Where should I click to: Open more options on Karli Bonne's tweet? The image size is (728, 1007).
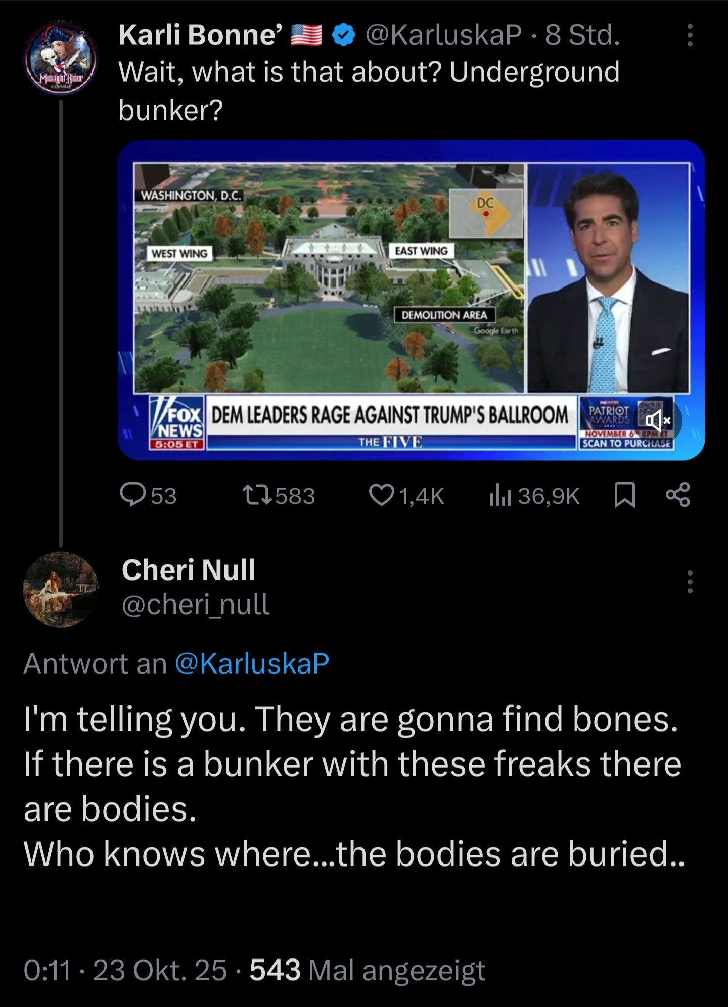point(690,36)
